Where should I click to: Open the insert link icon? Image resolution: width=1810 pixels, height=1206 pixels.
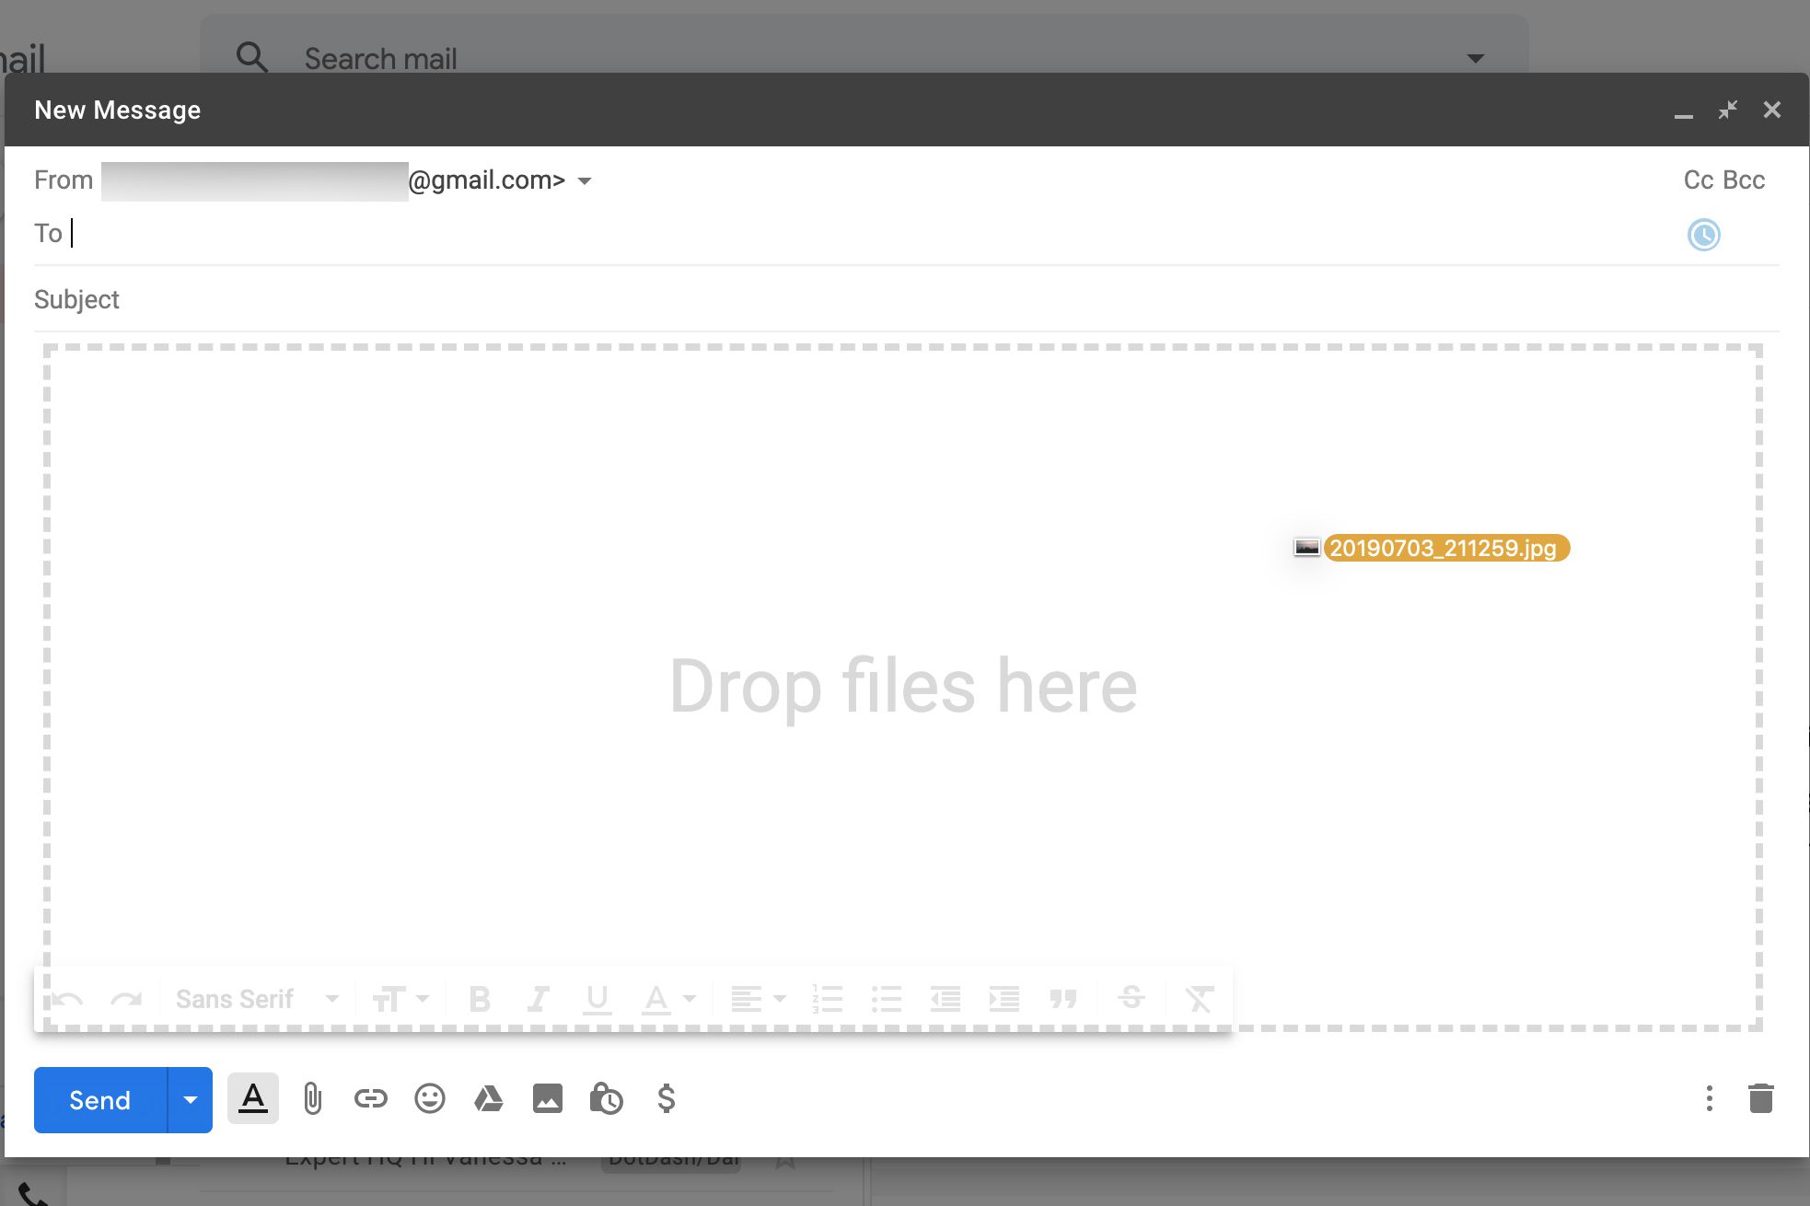coord(370,1099)
